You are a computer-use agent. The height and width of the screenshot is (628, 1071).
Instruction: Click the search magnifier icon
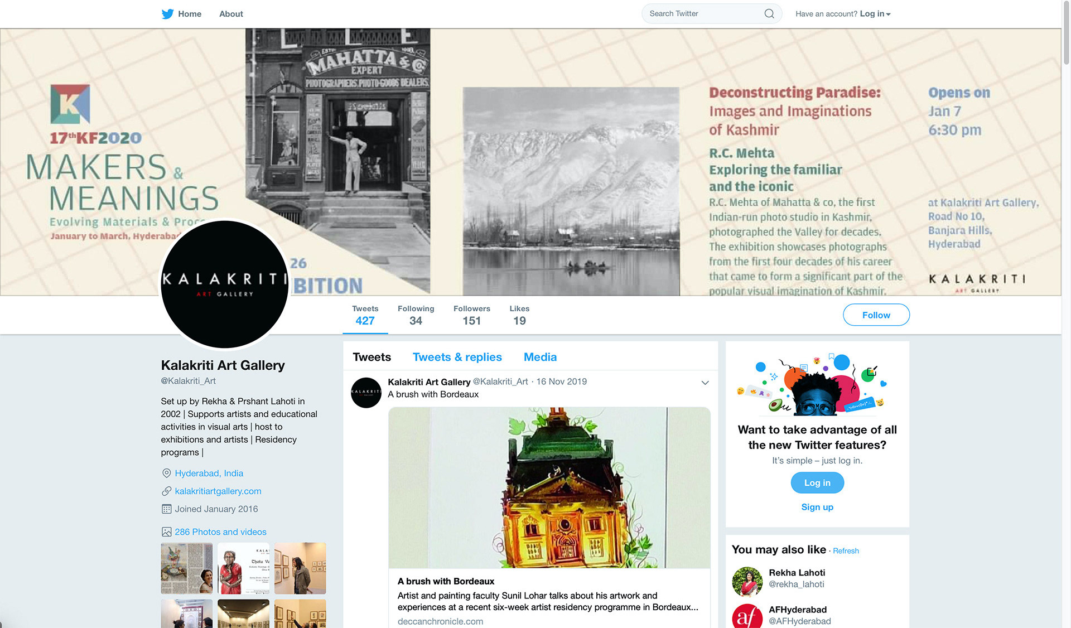[769, 13]
